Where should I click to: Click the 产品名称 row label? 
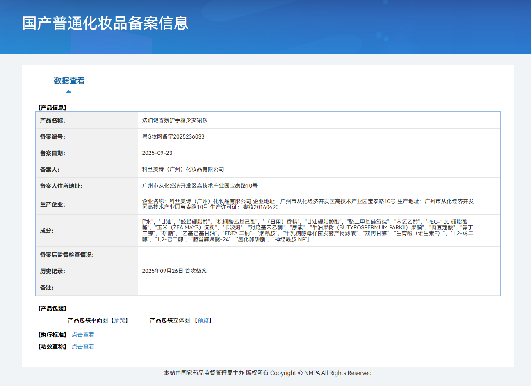coord(52,120)
